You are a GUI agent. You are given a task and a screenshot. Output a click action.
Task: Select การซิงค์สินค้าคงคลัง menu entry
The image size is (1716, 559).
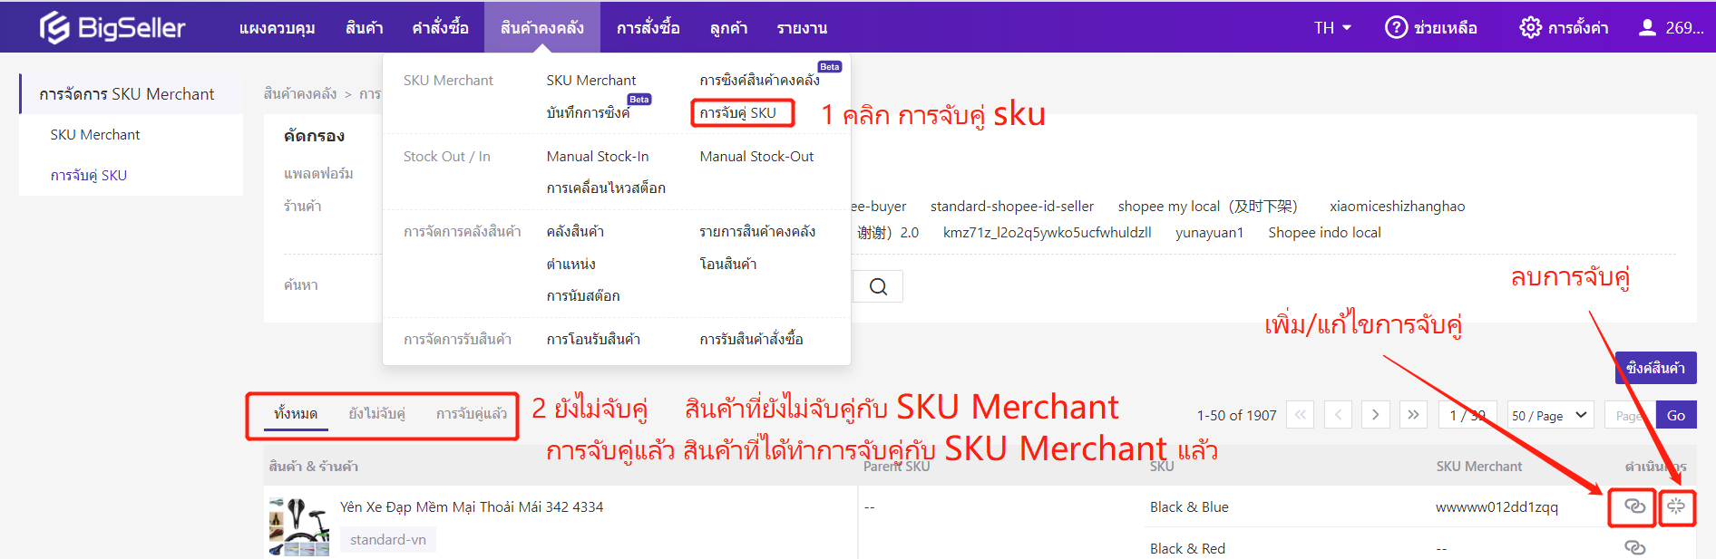(x=759, y=80)
